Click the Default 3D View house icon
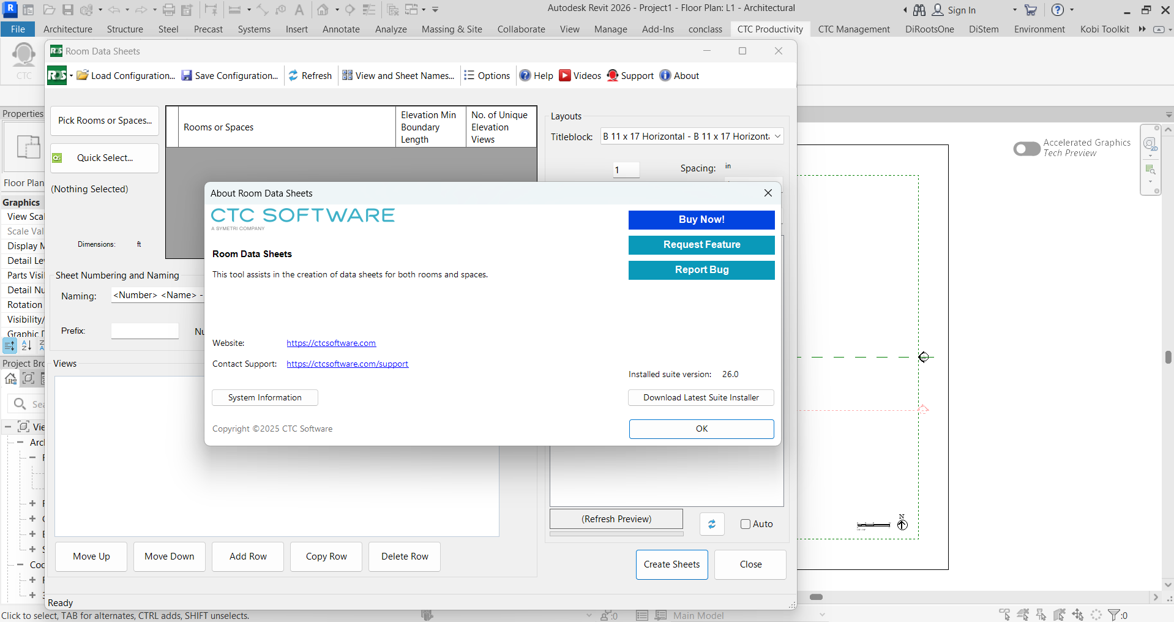This screenshot has height=622, width=1174. 323,10
